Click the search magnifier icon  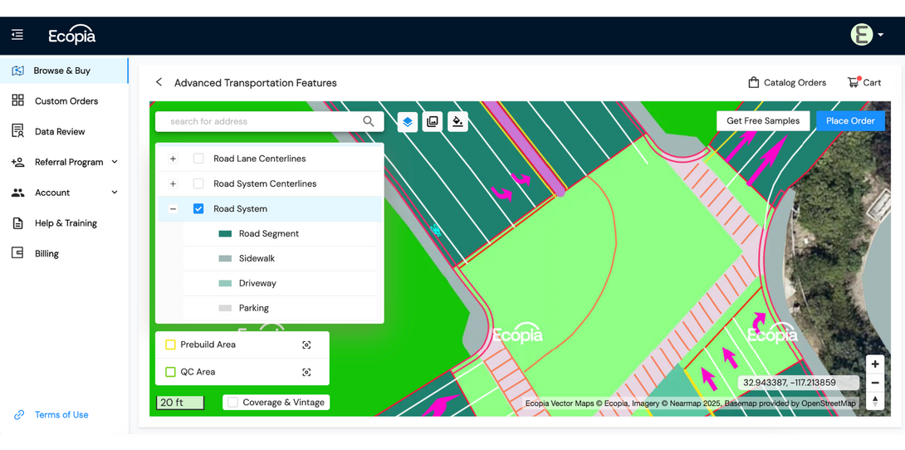tap(369, 121)
